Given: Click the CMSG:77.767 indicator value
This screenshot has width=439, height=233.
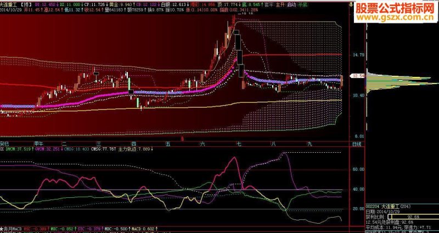Looking at the screenshot, I should pyautogui.click(x=104, y=149).
